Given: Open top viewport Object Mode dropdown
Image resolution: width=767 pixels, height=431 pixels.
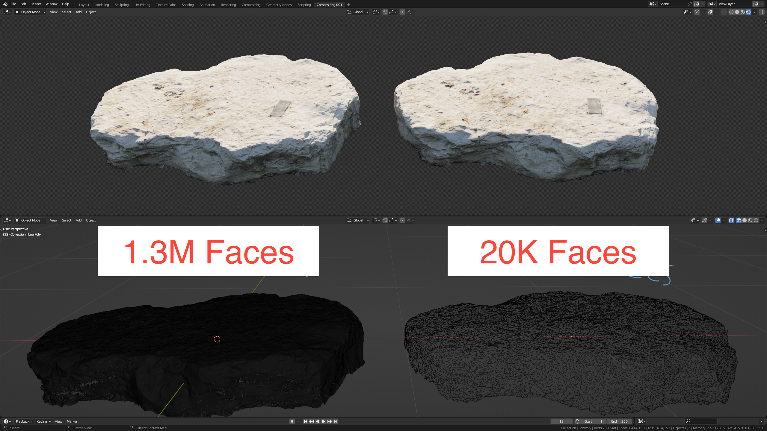Looking at the screenshot, I should click(x=30, y=12).
